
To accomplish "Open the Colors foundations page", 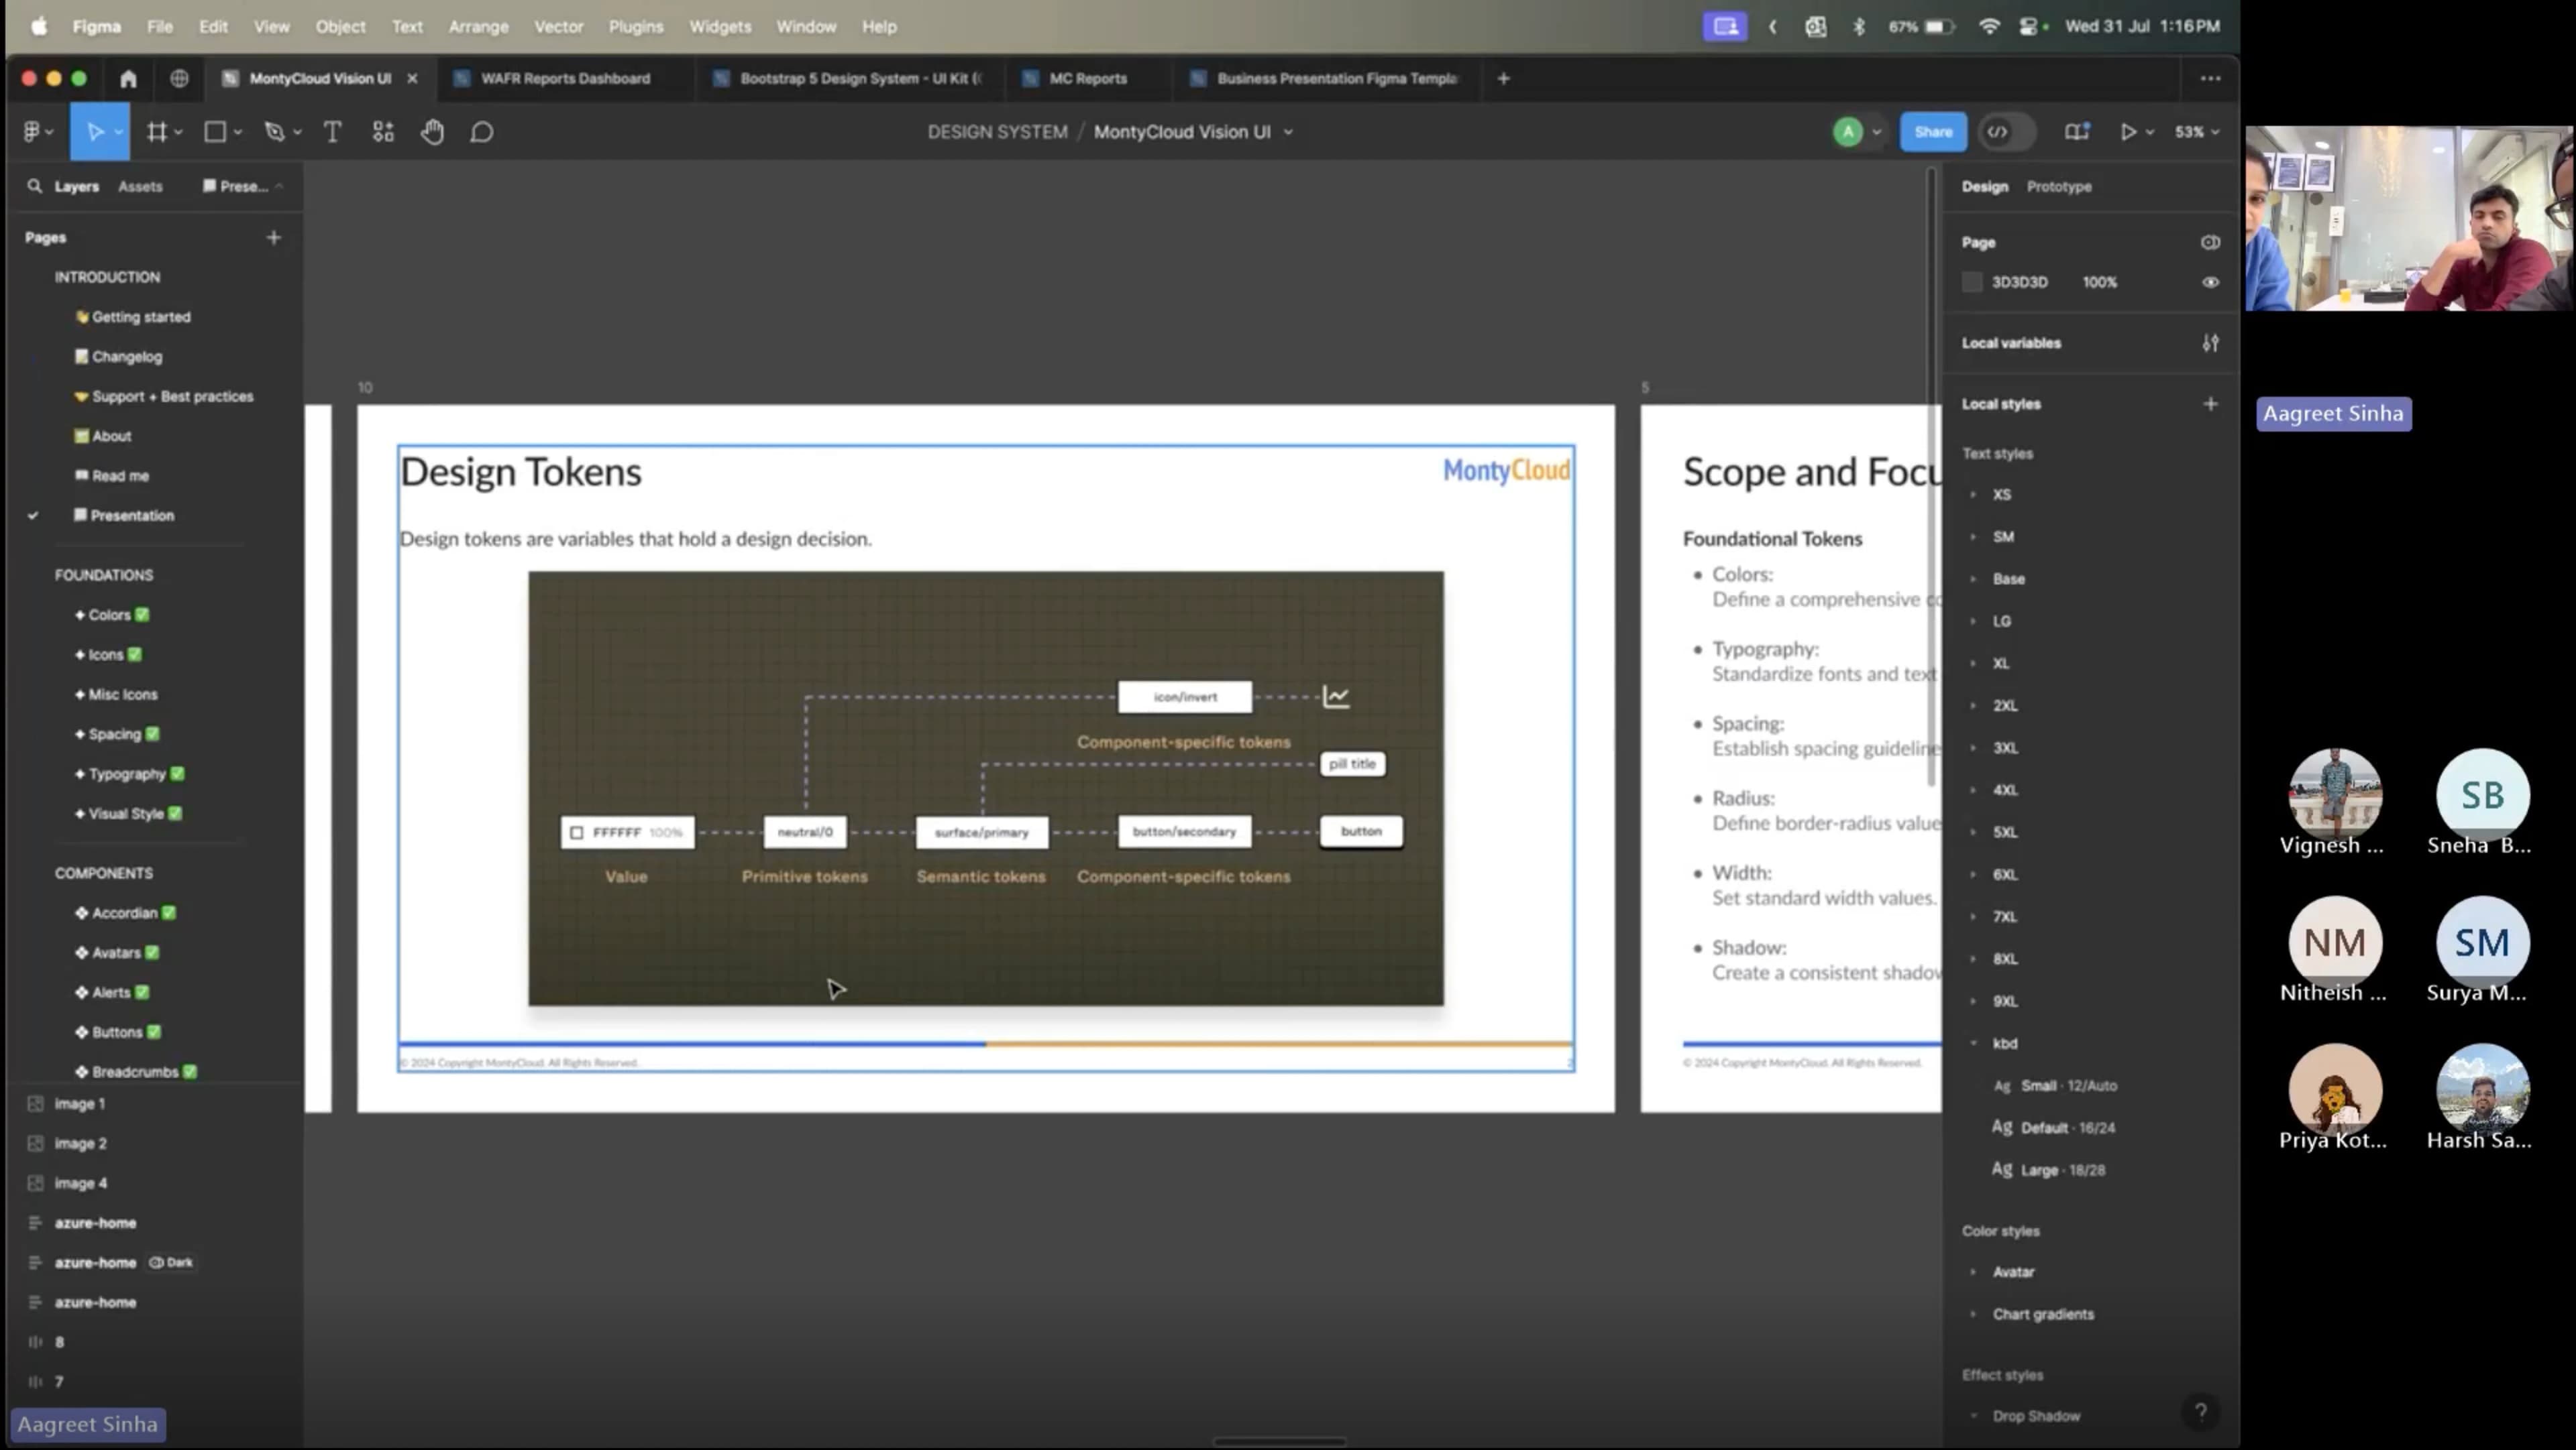I will tap(109, 615).
